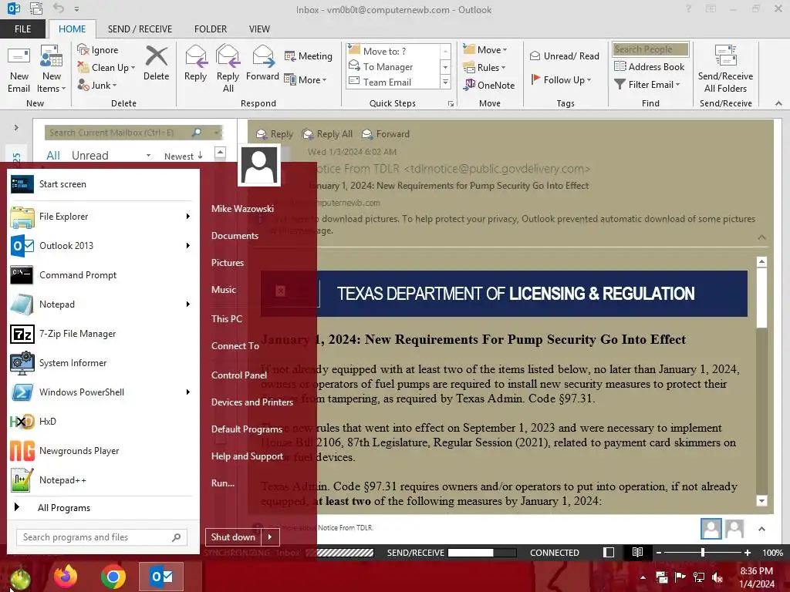Click the Shut down button
Viewport: 790px width, 592px height.
[233, 537]
